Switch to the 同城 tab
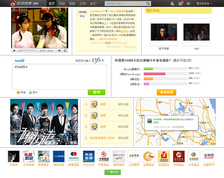The width and height of the screenshot is (224, 178). tap(62, 4)
